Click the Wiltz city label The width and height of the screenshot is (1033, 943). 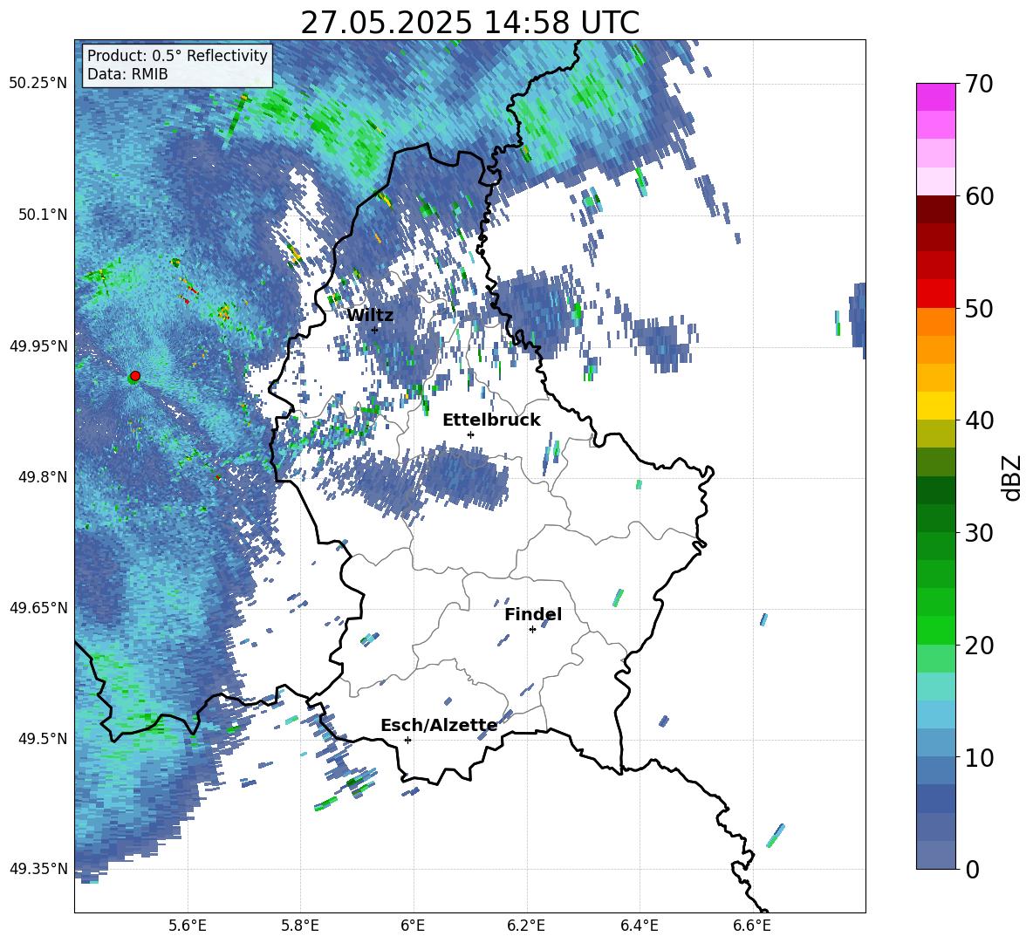coord(370,315)
